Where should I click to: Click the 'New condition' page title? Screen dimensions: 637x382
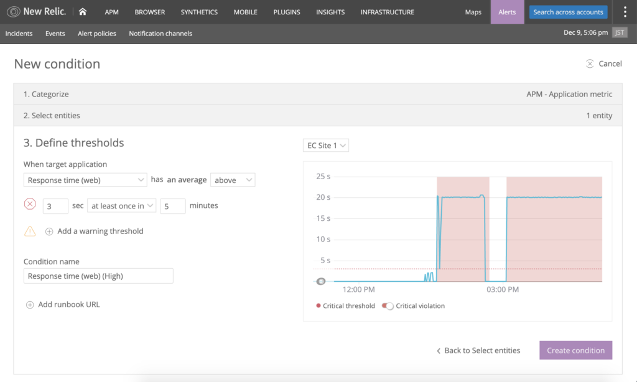pyautogui.click(x=57, y=64)
